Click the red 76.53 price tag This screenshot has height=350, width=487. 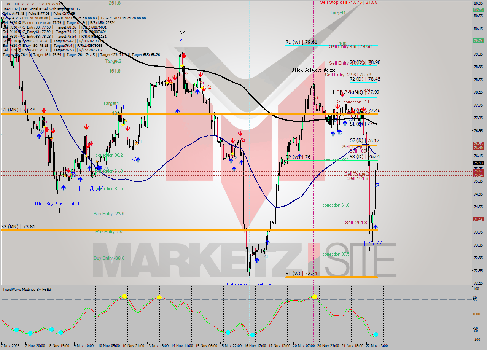coord(478,144)
